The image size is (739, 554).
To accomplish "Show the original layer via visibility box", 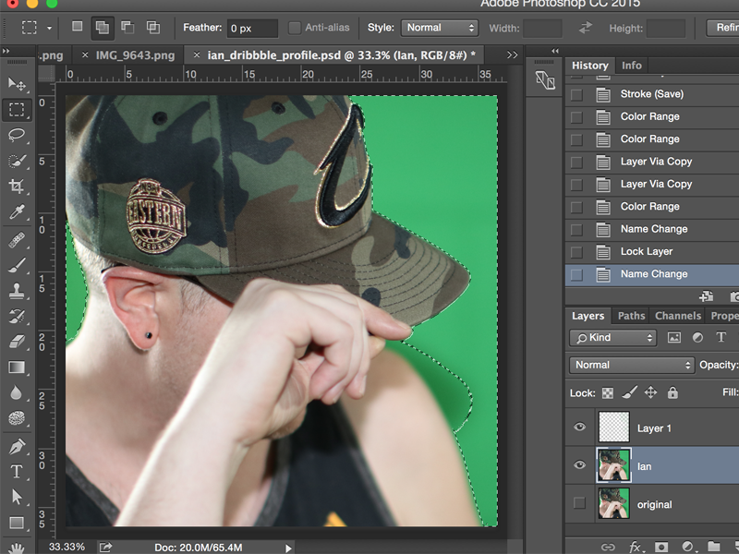I will tap(580, 504).
